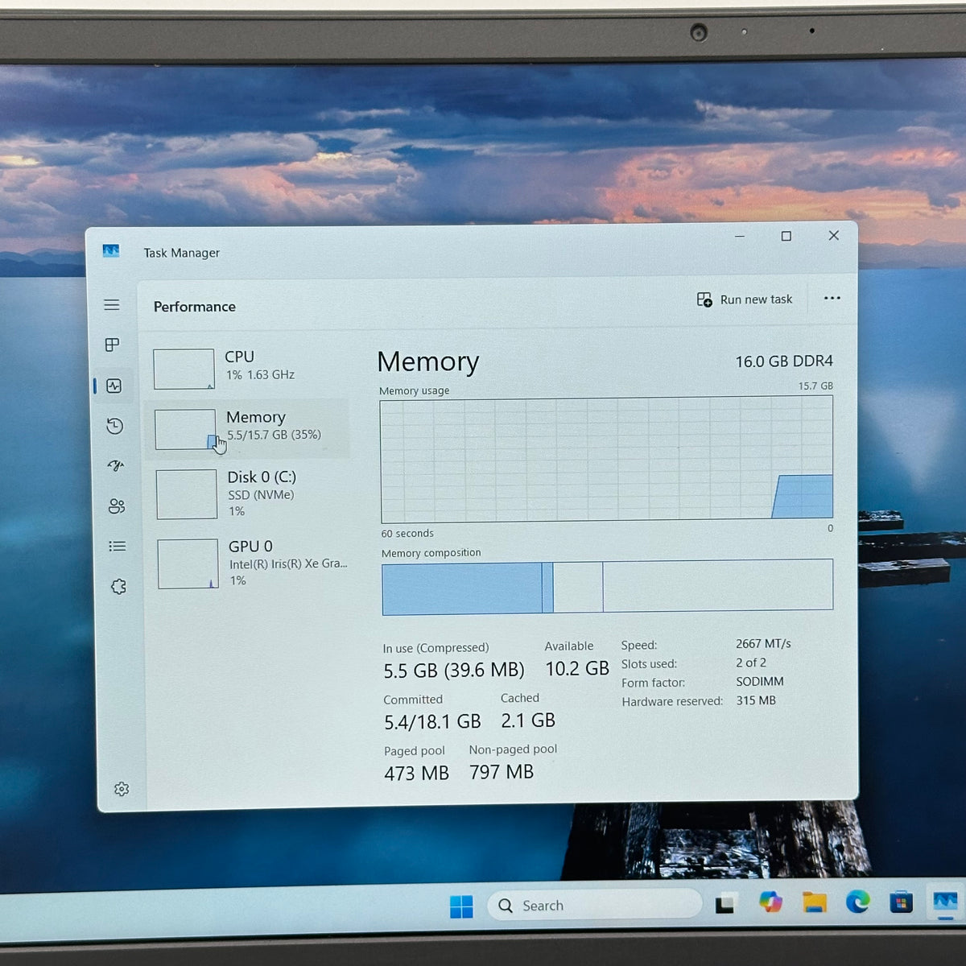Click the Cached value 2.1 GB
The image size is (966, 966).
point(528,720)
